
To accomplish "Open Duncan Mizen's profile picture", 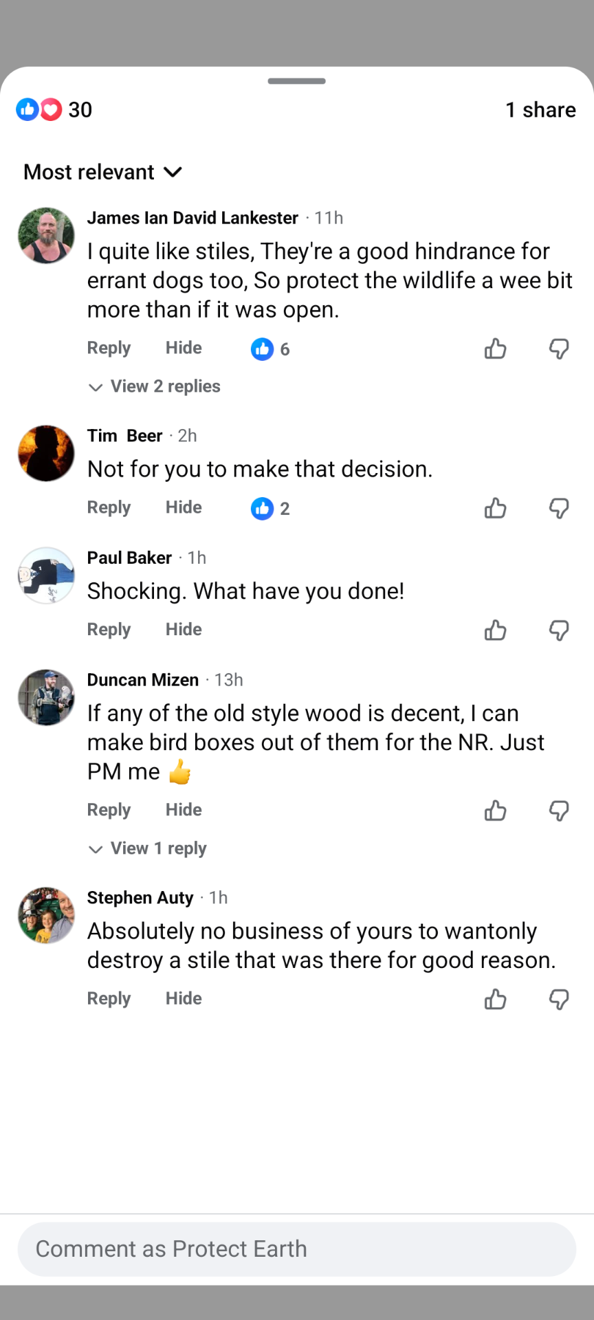I will [46, 698].
